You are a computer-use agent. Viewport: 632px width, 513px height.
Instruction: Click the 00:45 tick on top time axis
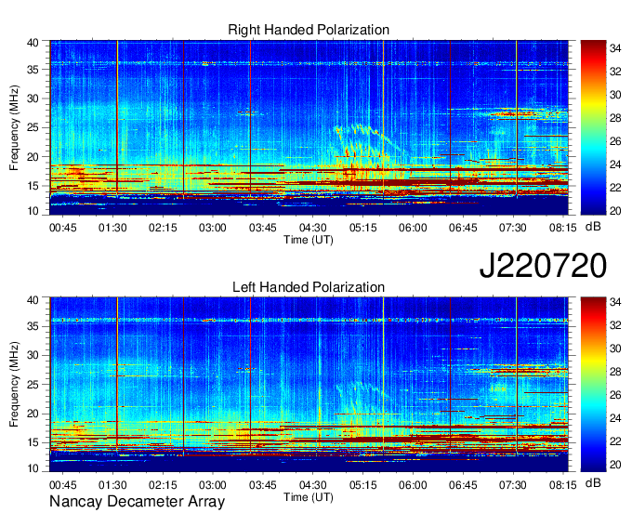[63, 228]
